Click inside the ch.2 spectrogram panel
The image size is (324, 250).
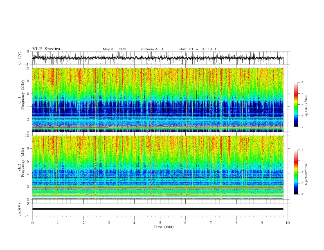click(157, 167)
